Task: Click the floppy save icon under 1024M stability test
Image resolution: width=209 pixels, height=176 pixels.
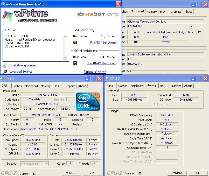Action: click(75, 63)
